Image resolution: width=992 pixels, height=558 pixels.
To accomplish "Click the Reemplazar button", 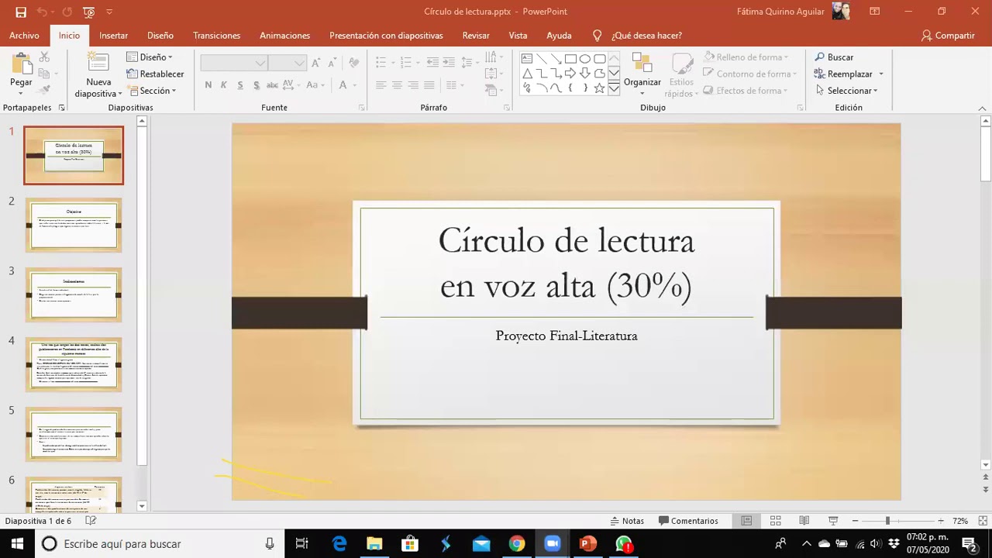I will click(849, 74).
